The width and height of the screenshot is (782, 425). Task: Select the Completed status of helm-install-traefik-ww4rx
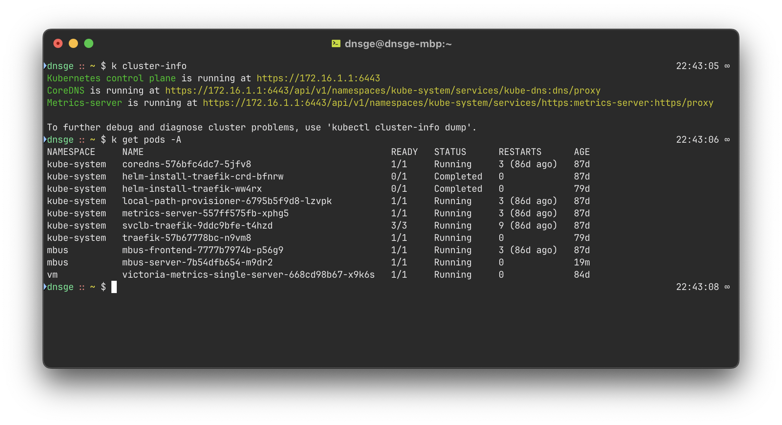[458, 188]
